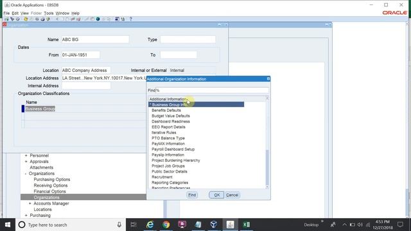The image size is (411, 231).
Task: Click the Cancel button in the dialog
Action: pyautogui.click(x=232, y=195)
